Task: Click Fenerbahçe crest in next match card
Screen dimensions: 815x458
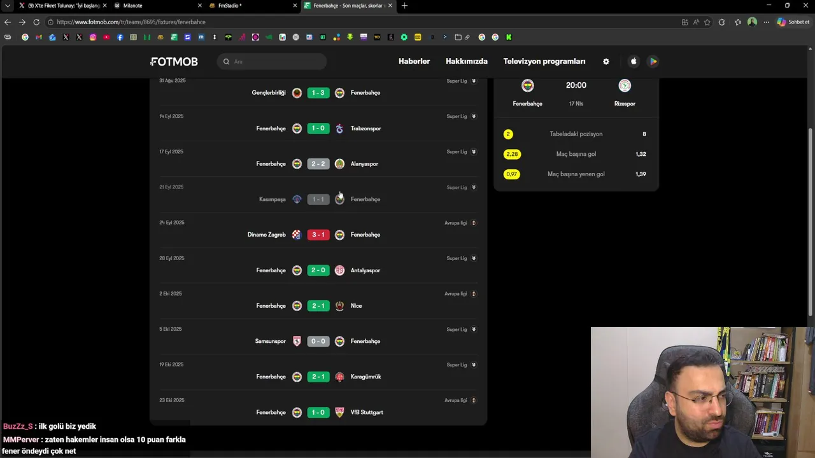Action: click(x=528, y=86)
